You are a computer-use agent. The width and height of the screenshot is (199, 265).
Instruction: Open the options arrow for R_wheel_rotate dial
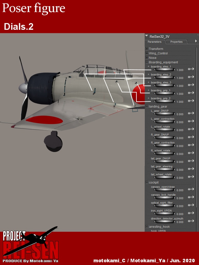(193, 153)
